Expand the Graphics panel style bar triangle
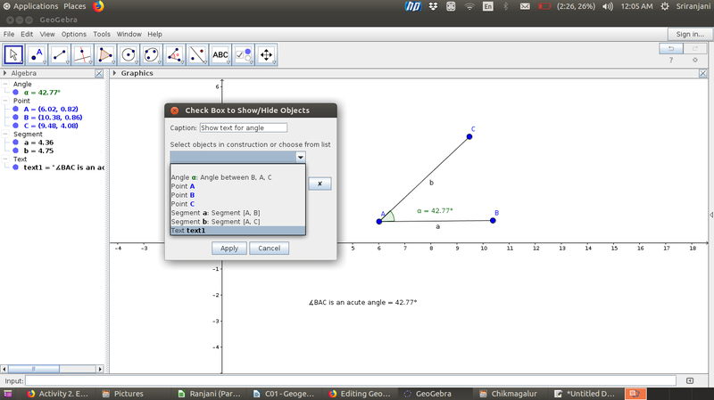714x400 pixels. 114,73
